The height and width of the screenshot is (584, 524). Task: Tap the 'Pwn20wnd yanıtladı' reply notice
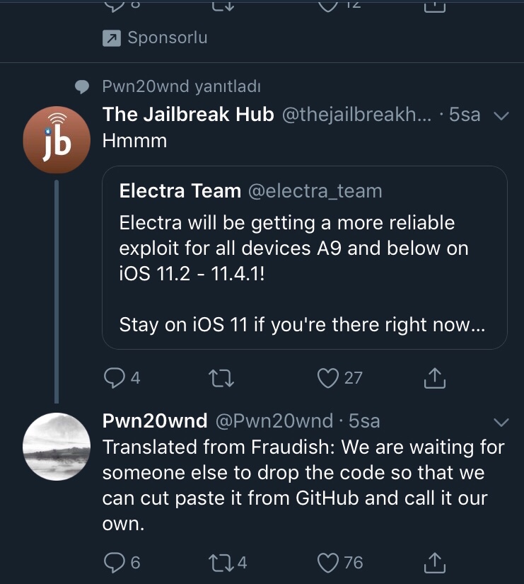coord(182,86)
